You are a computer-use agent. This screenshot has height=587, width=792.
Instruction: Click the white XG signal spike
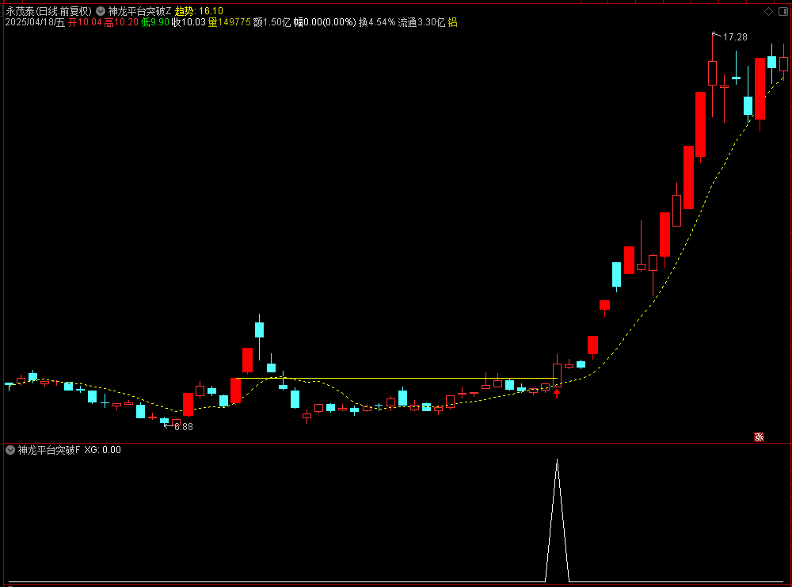tap(557, 520)
